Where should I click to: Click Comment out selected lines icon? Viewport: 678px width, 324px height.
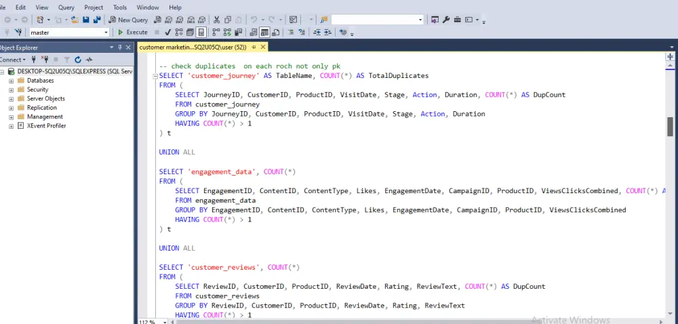(291, 33)
